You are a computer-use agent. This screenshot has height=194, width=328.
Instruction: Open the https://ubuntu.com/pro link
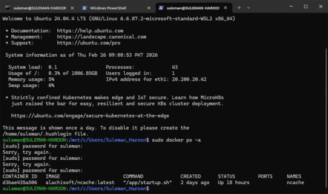pyautogui.click(x=89, y=43)
